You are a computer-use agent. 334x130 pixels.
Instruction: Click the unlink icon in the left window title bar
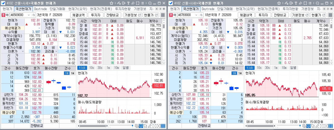[119, 3]
